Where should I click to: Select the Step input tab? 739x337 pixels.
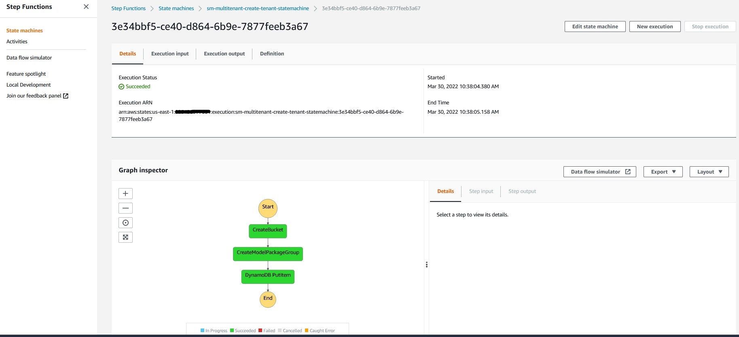point(481,191)
